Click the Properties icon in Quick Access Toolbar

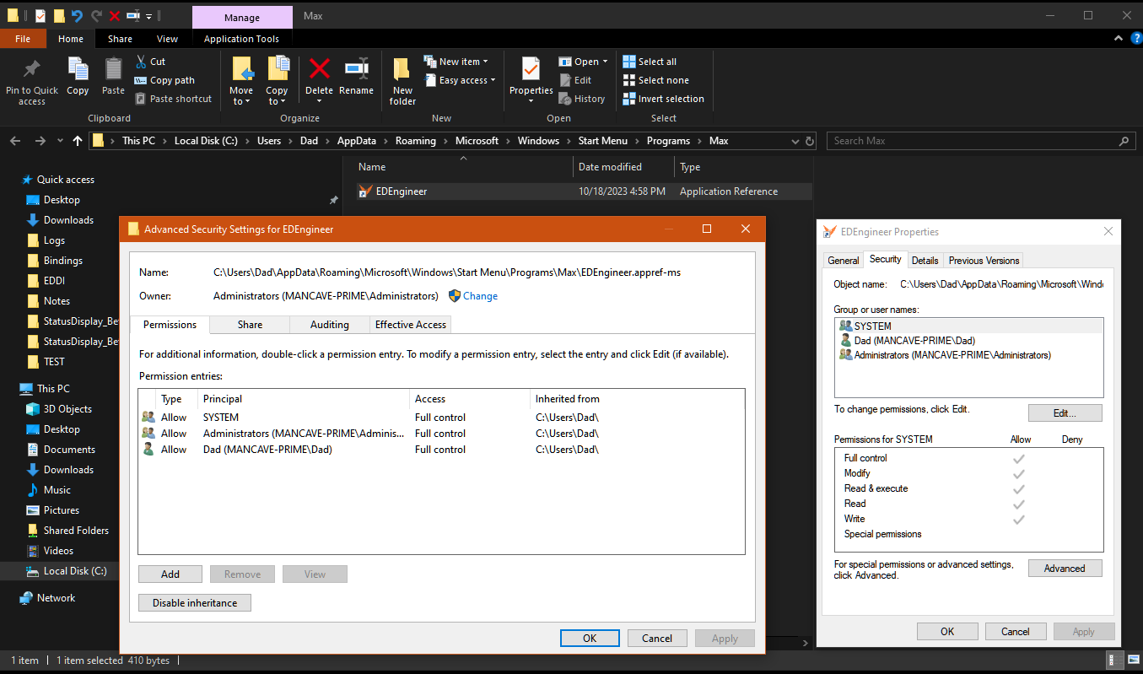[40, 16]
